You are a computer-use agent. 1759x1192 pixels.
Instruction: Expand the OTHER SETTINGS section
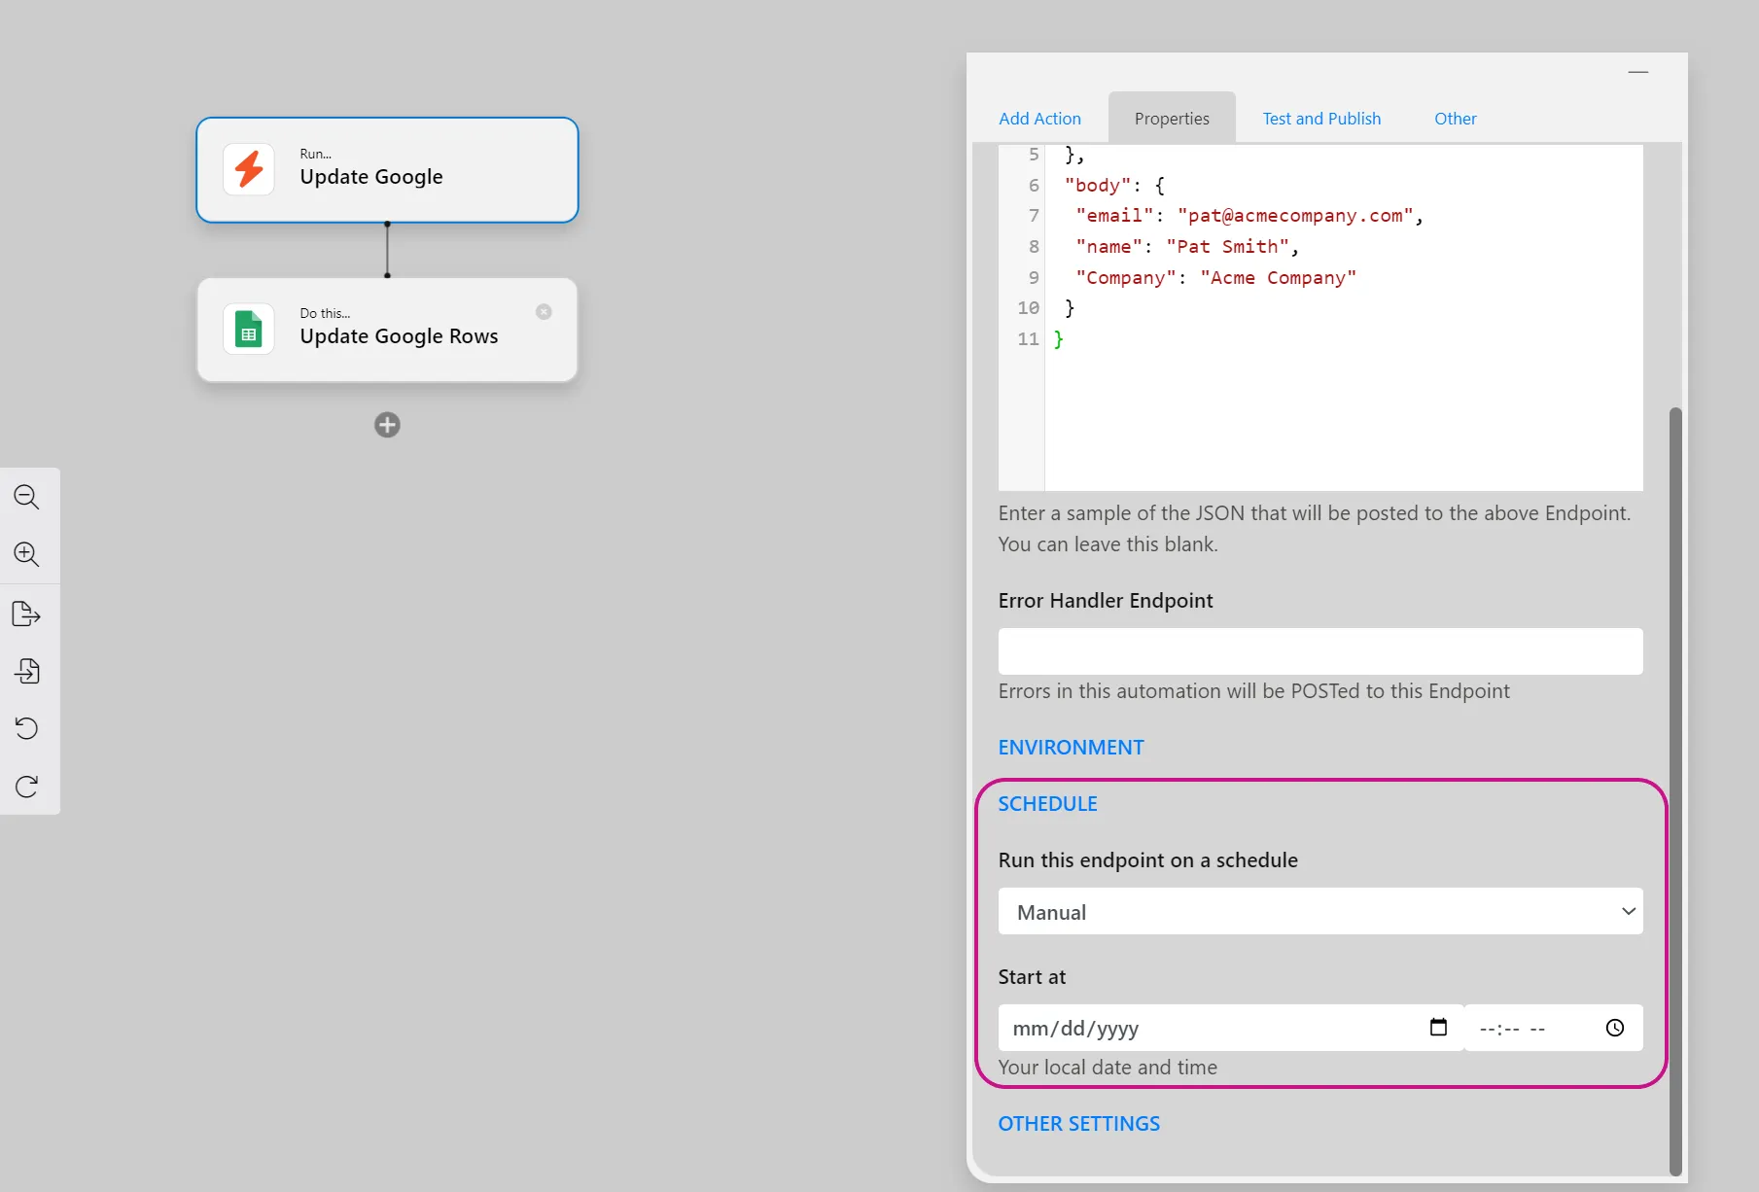(1078, 1124)
